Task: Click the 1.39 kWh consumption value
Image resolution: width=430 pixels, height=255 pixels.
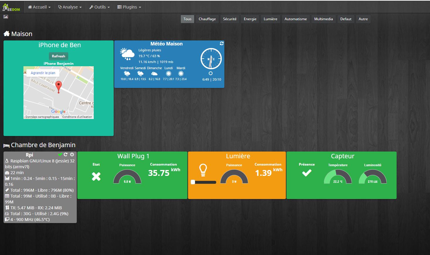Action: [x=269, y=173]
